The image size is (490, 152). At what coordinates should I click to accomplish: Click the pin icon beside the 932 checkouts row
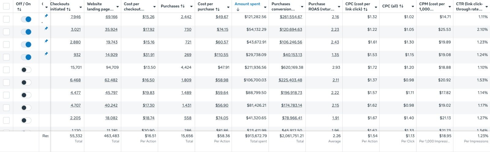[46, 54]
